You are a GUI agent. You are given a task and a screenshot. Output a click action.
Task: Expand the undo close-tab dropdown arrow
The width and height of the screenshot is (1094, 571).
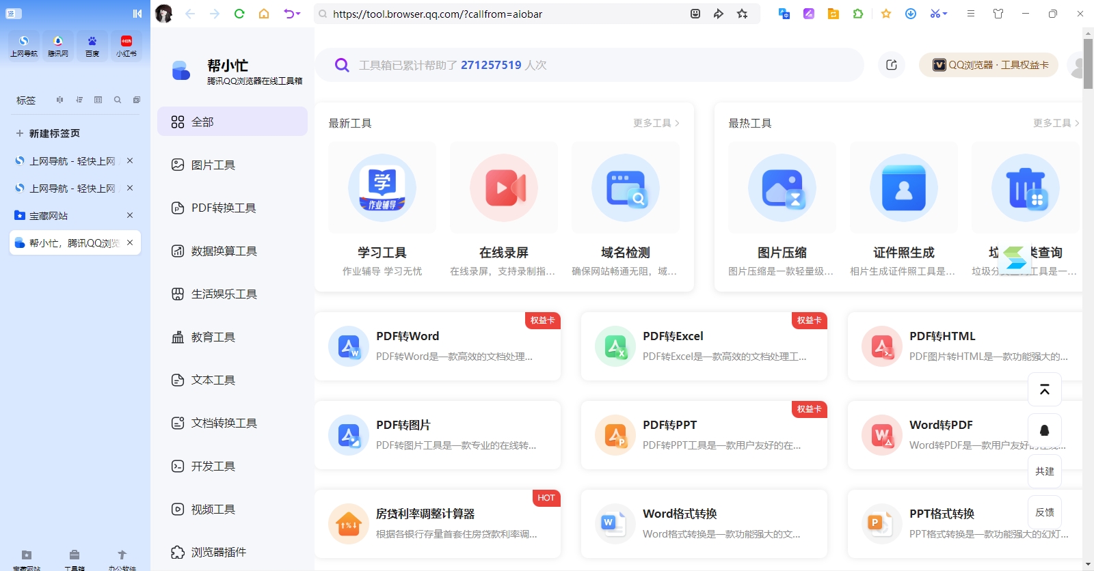tap(298, 14)
